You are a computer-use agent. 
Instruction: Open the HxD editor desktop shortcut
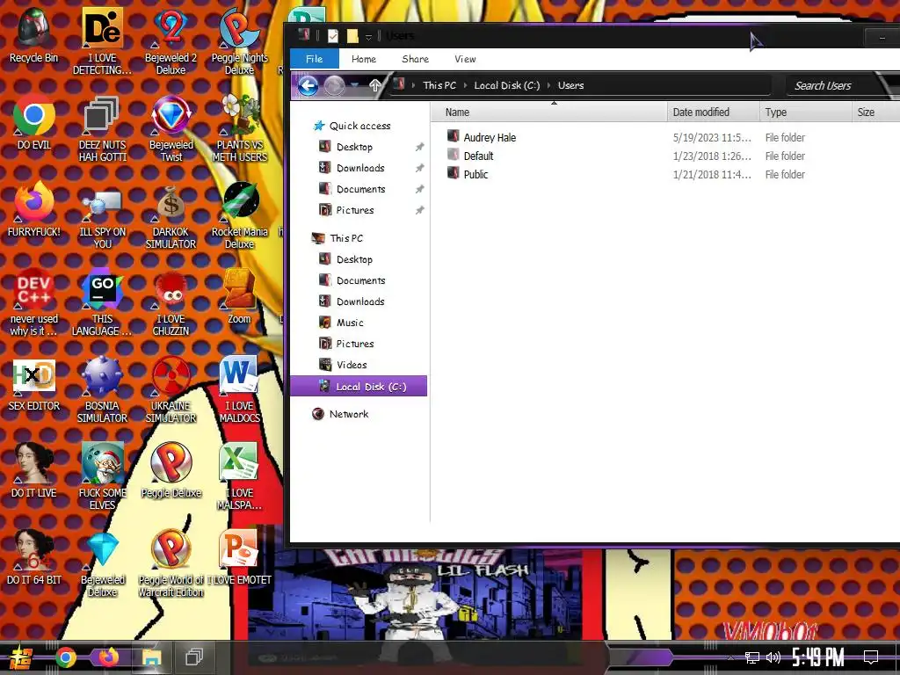(x=33, y=383)
